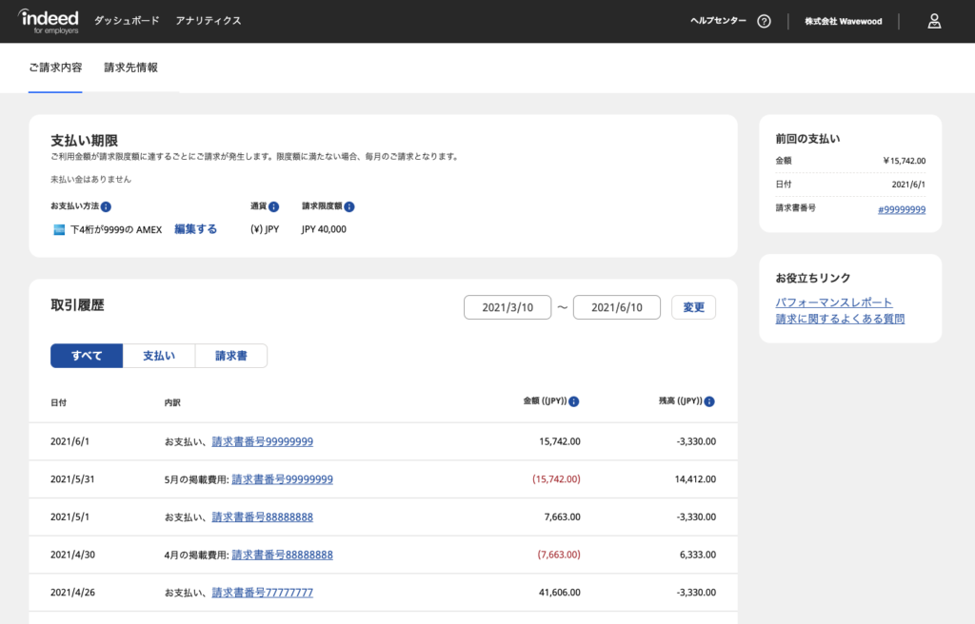Click info icon next to 請求限度額
The image size is (975, 624).
(x=349, y=206)
